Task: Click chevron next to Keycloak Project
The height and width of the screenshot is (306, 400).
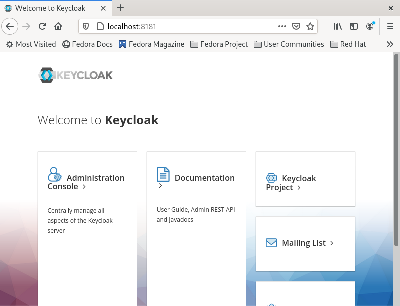Action: point(299,188)
